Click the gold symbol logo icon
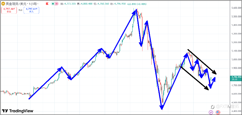The height and width of the screenshot is (115, 242). point(3,3)
